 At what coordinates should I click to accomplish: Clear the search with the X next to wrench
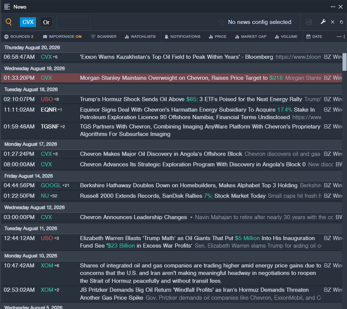pos(332,22)
